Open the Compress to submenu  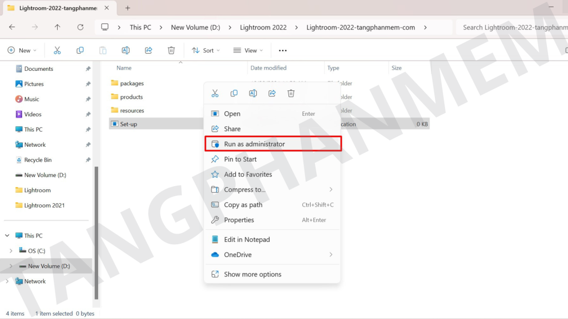(245, 189)
